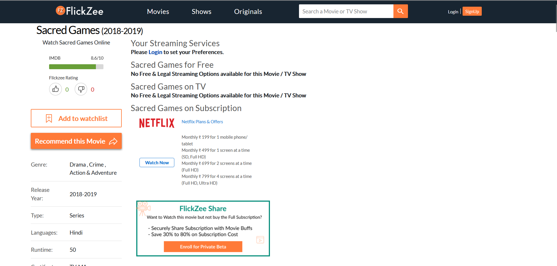Open Netflix Plans & Offers link
Screen dimensions: 557x266
click(202, 122)
